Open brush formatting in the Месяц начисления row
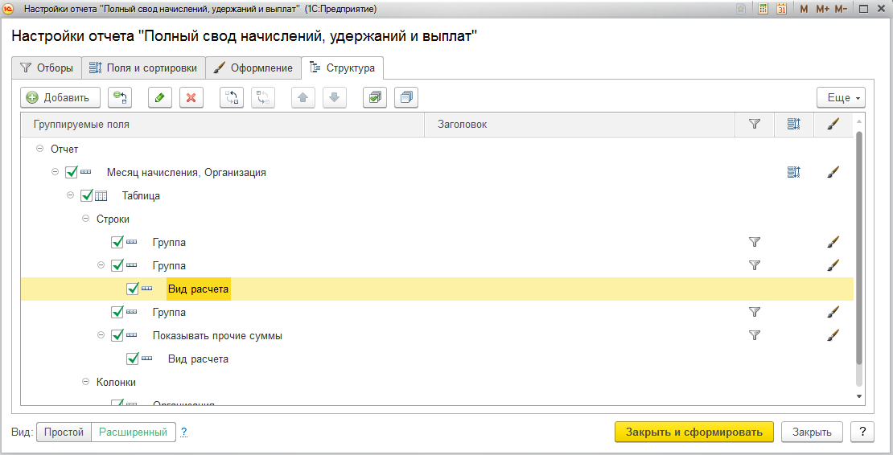893x455 pixels. pyautogui.click(x=833, y=172)
